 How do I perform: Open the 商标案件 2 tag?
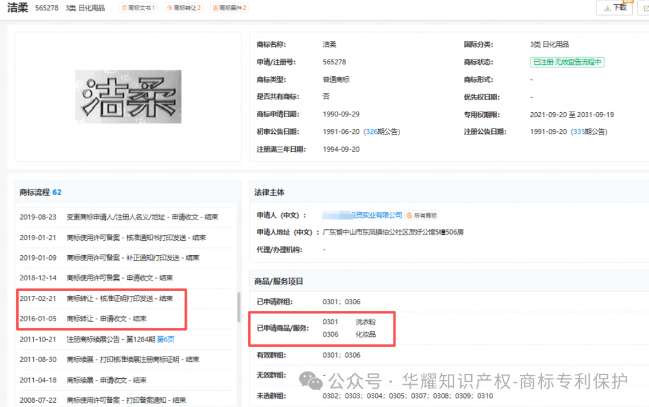click(230, 8)
